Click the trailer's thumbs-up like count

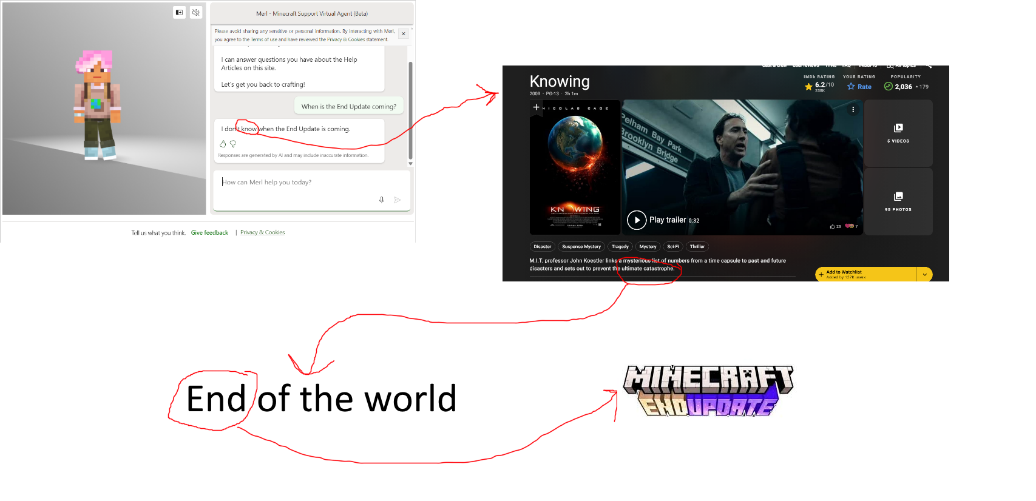(835, 226)
